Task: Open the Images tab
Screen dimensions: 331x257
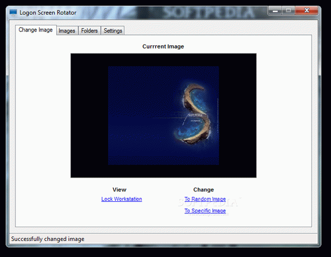Action: 67,31
